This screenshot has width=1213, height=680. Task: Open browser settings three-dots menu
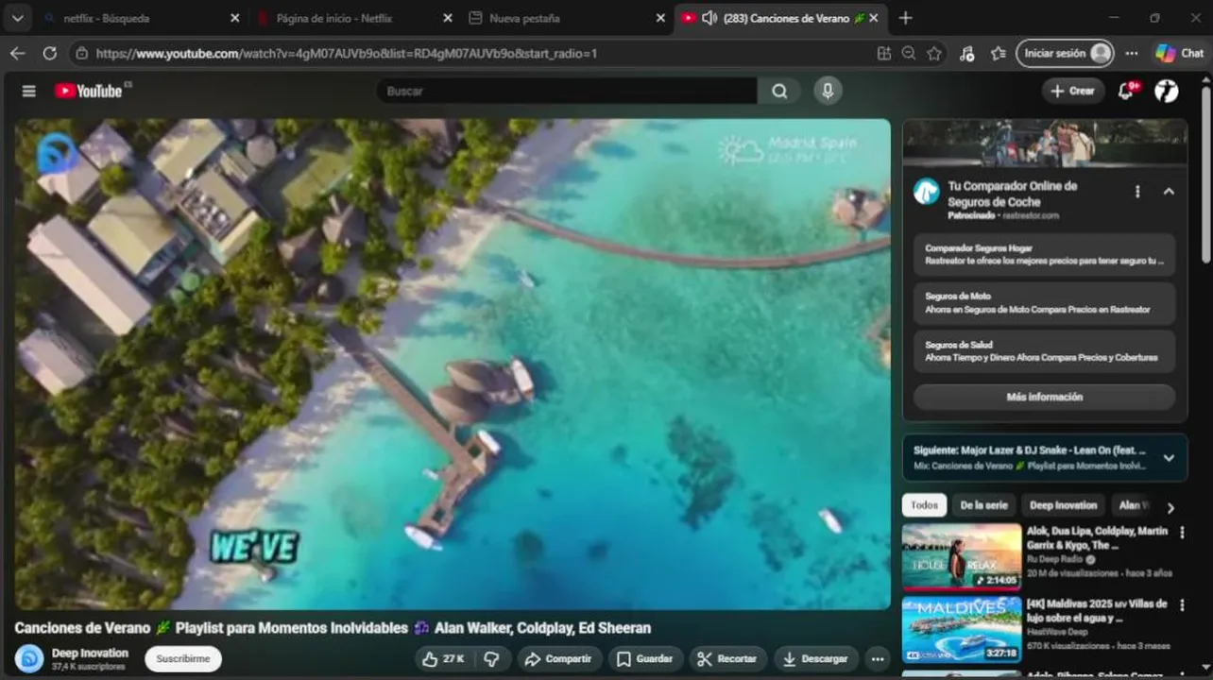(x=1132, y=54)
